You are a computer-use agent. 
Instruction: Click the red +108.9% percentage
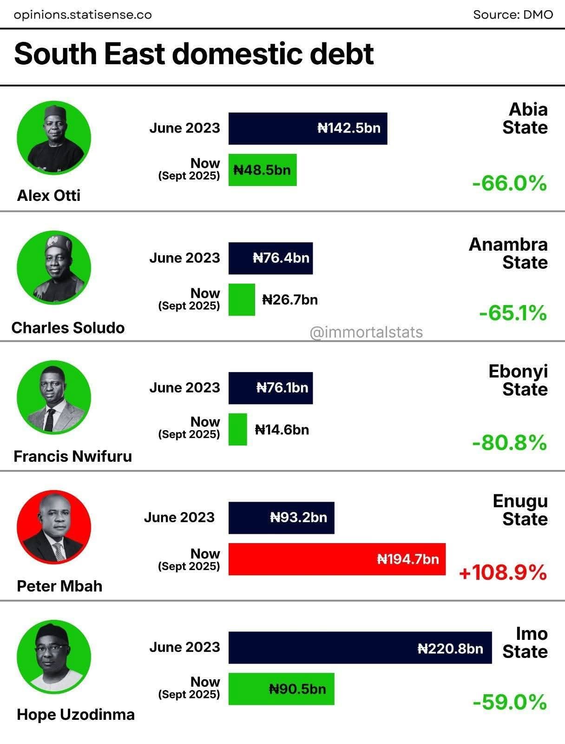[x=503, y=572]
